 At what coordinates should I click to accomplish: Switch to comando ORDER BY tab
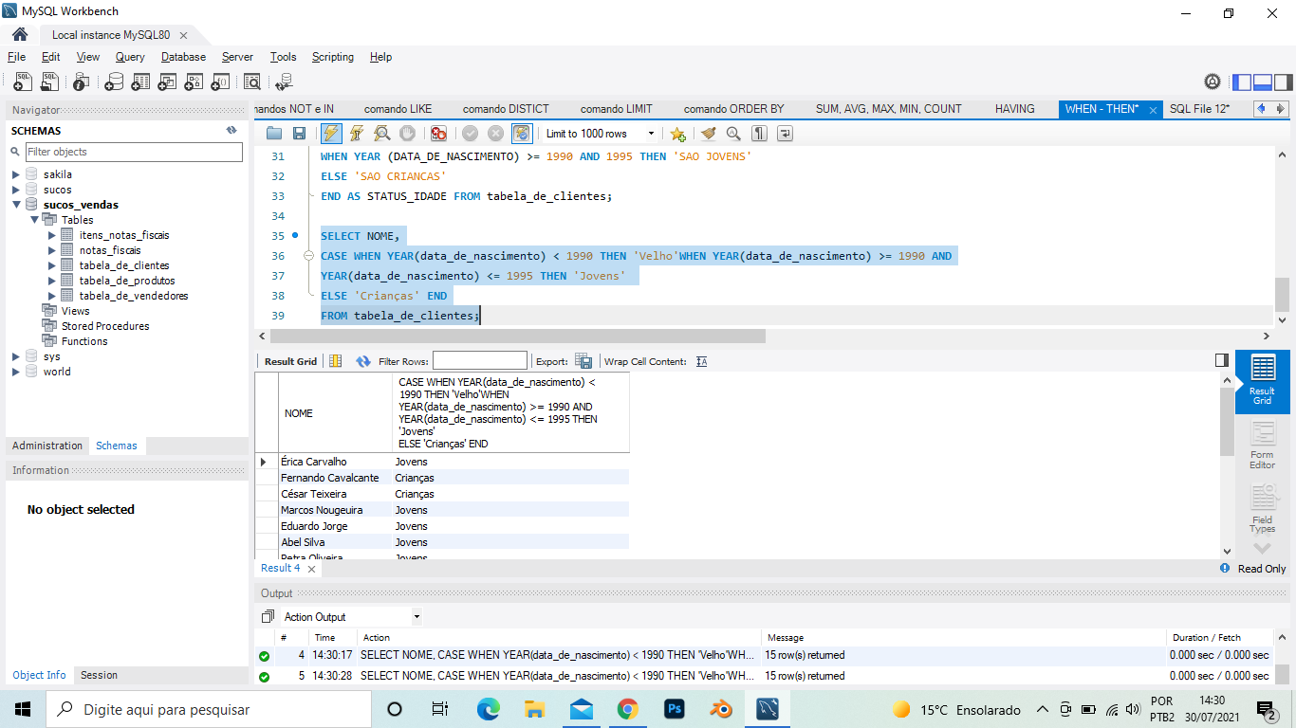coord(733,109)
